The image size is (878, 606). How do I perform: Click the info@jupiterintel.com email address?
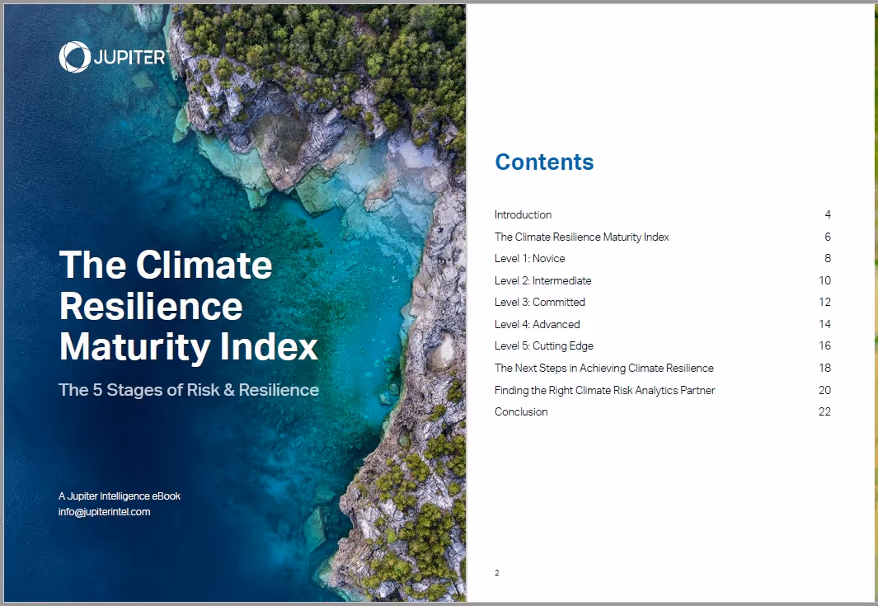pos(104,512)
